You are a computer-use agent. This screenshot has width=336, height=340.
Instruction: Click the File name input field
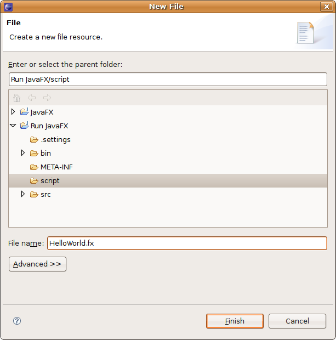(186, 243)
